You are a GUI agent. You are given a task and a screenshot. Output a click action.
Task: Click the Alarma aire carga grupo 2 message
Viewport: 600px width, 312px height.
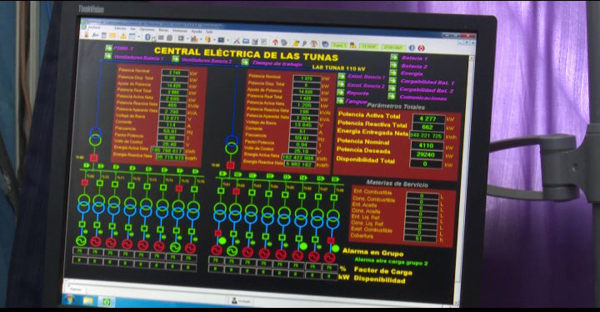[x=391, y=262]
